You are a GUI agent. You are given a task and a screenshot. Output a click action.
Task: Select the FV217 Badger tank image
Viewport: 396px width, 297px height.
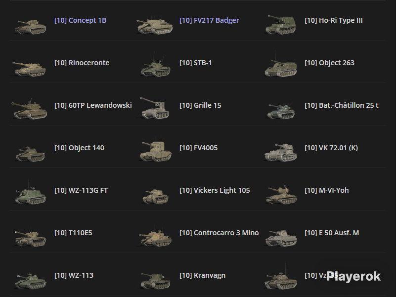pyautogui.click(x=155, y=26)
